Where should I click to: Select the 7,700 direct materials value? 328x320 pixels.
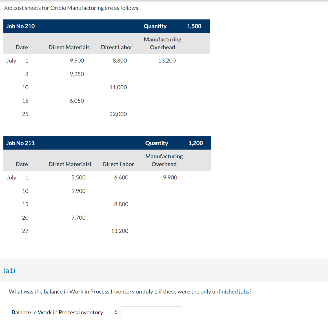coord(78,218)
